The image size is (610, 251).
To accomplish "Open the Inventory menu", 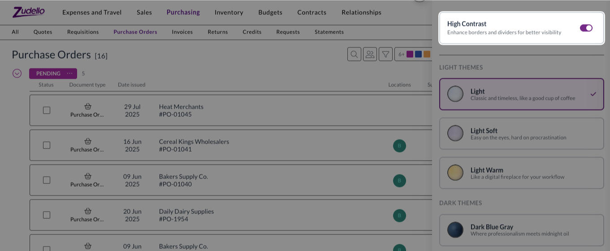I will [229, 13].
